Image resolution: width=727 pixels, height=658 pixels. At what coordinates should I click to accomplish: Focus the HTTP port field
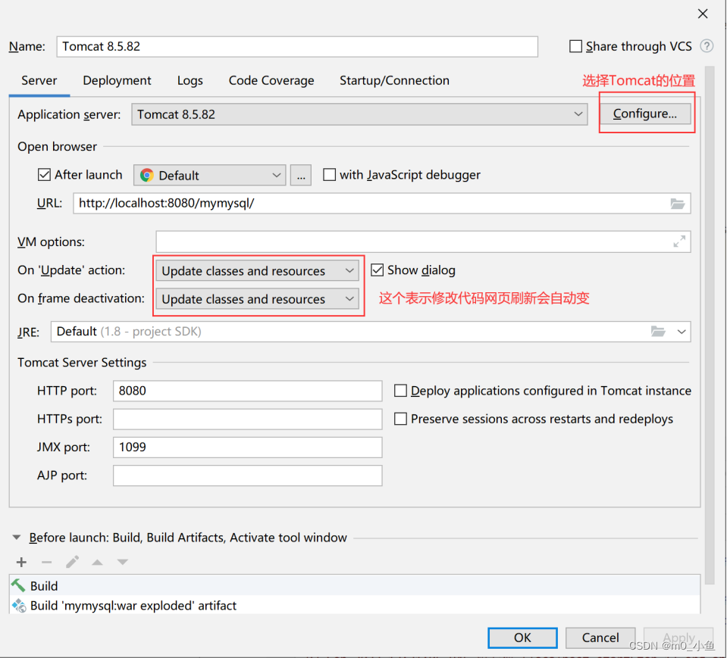(248, 391)
